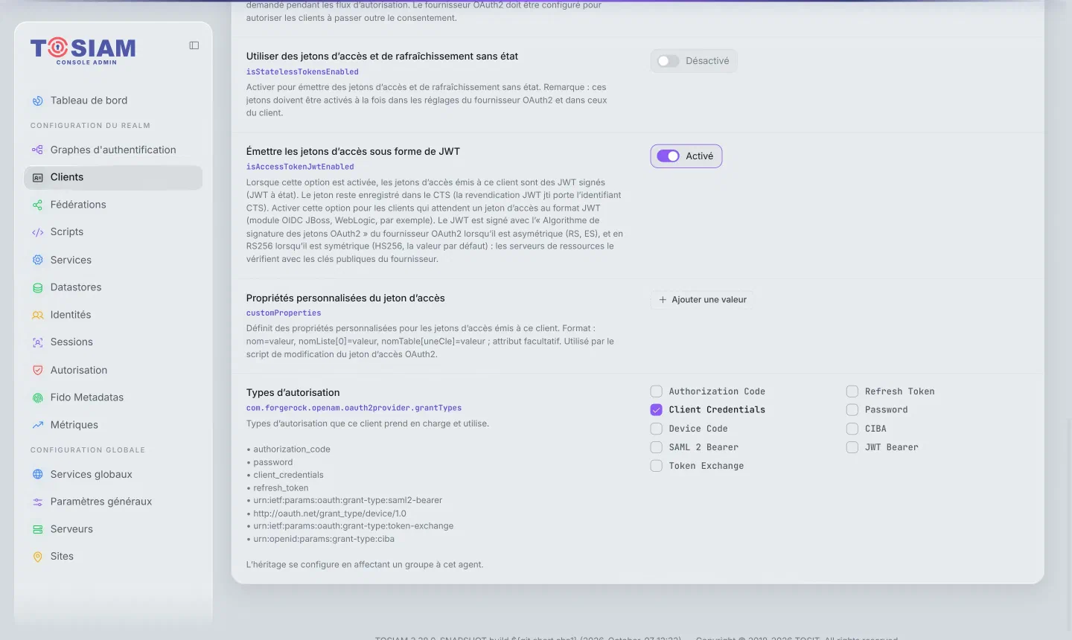Check the SAML 2 Bearer grant type
The height and width of the screenshot is (640, 1072).
point(657,447)
